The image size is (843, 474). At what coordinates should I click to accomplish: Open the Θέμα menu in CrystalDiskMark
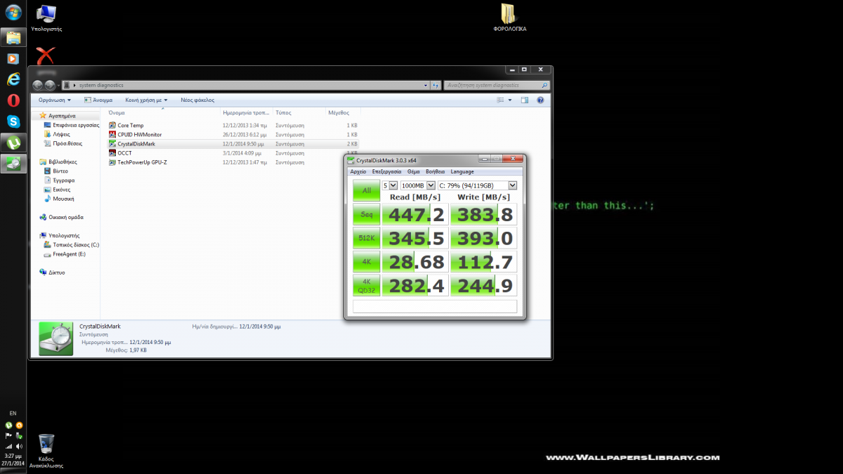tap(414, 171)
